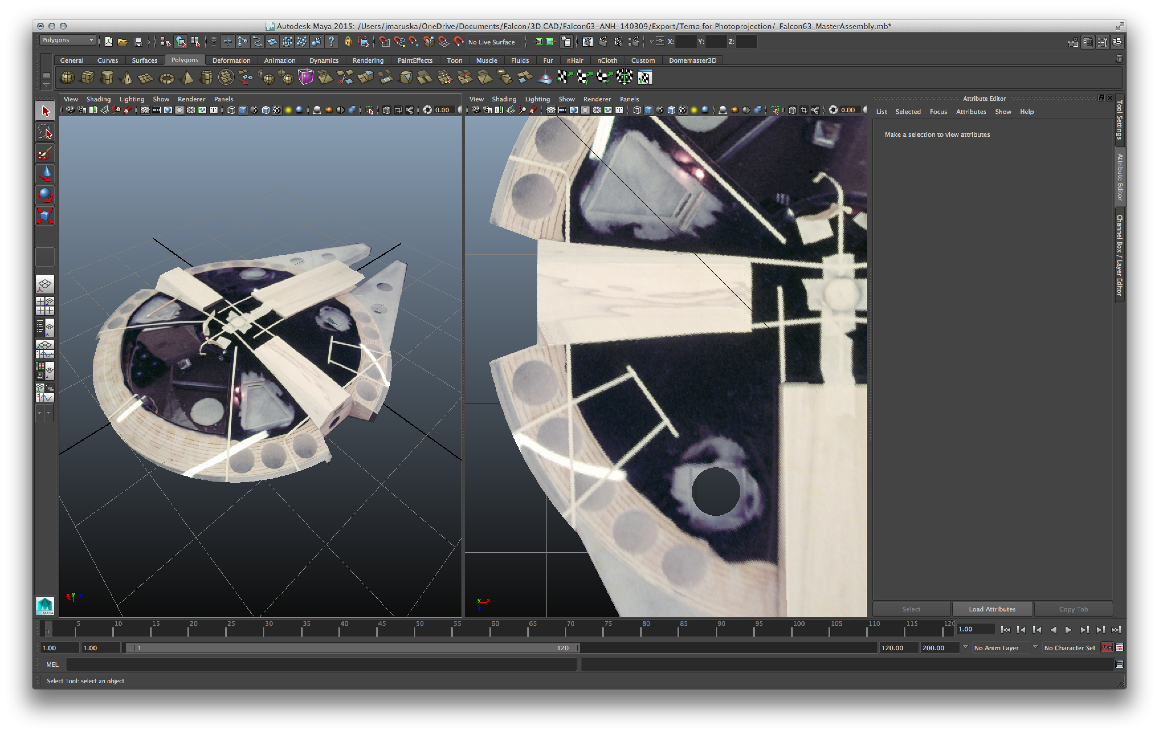Open animation preferences button
Viewport: 1159px width, 734px height.
pos(1119,648)
